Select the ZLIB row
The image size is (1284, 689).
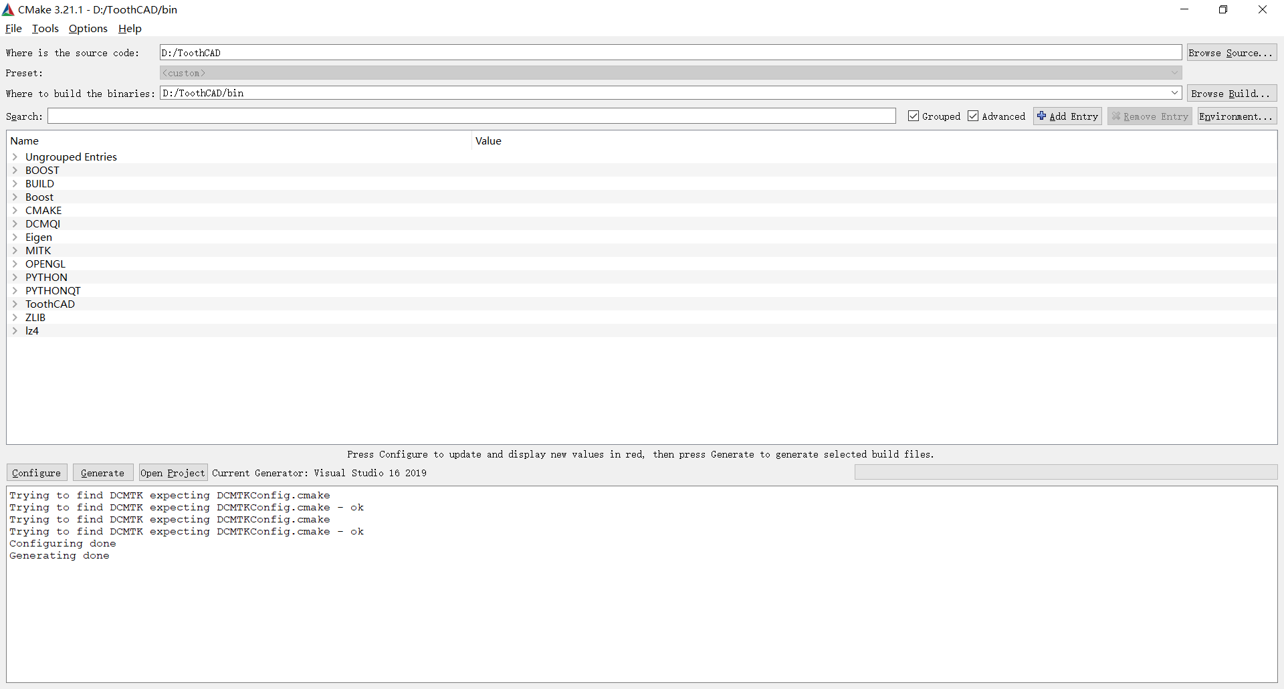pos(642,317)
